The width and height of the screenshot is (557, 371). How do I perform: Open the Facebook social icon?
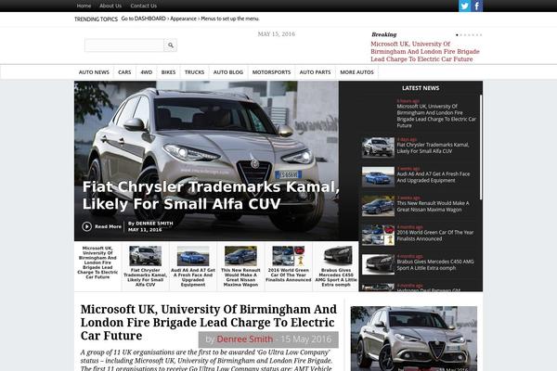[477, 6]
